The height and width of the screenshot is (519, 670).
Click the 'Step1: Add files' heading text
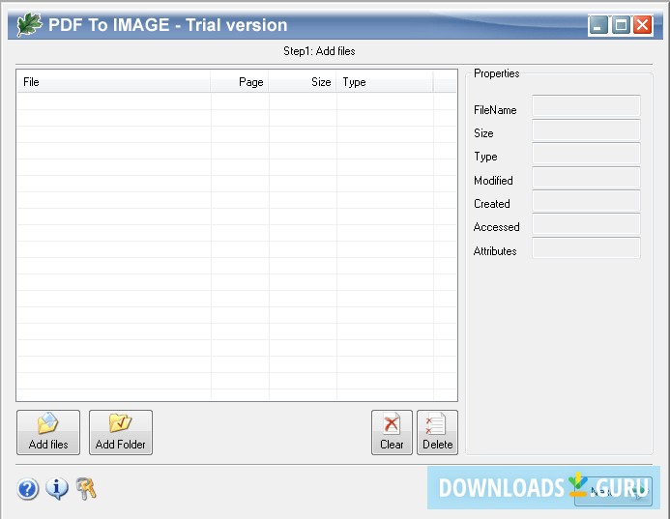coord(319,51)
